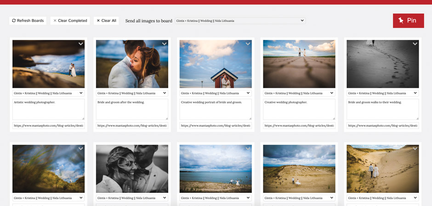Open board dropdown under Creative wedding photographer card
The width and height of the screenshot is (432, 206).
(x=299, y=93)
